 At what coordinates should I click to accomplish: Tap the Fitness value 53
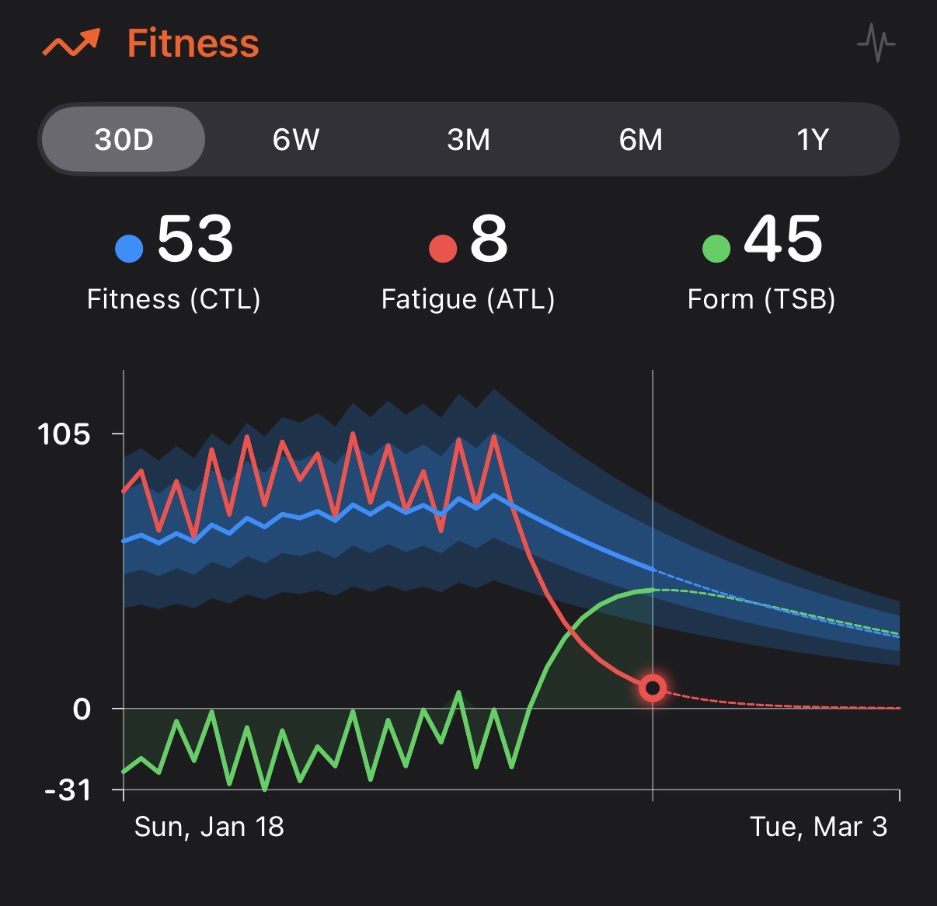195,239
